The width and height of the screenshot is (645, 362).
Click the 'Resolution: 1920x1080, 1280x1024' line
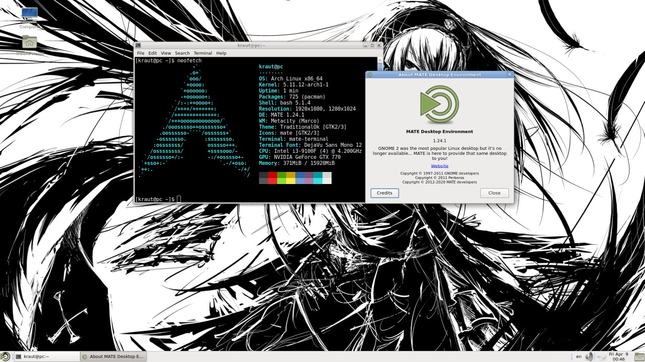coord(307,109)
